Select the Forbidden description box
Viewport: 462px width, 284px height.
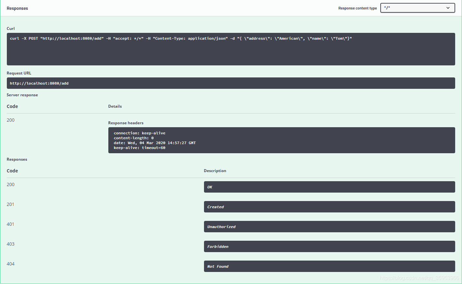coord(329,247)
